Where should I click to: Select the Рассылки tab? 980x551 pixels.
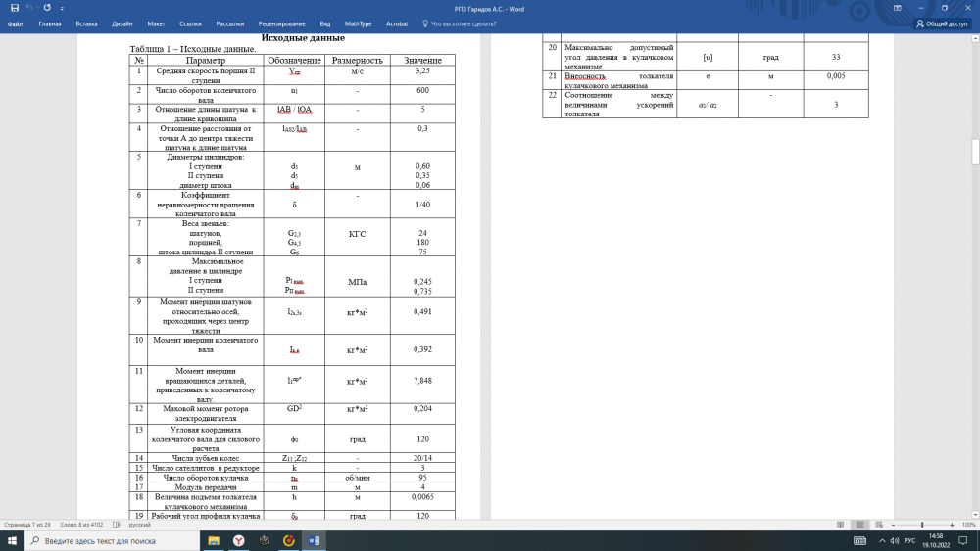[x=230, y=23]
